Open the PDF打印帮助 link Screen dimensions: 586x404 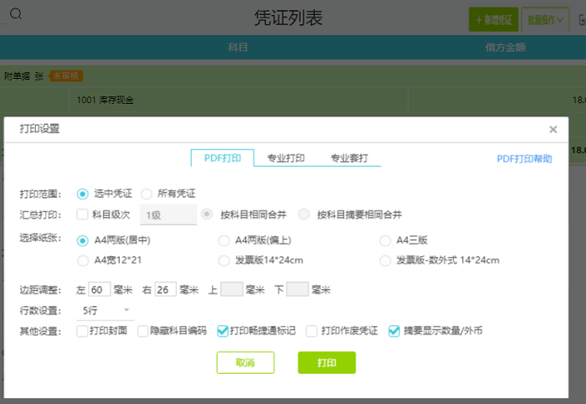(x=524, y=158)
